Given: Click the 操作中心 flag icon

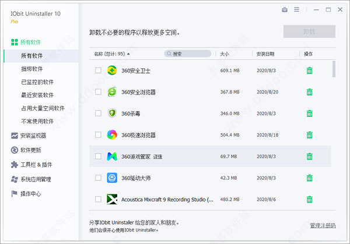Looking at the screenshot, I should 14,194.
